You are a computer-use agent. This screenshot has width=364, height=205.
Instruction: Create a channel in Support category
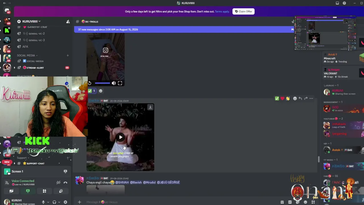(68, 158)
